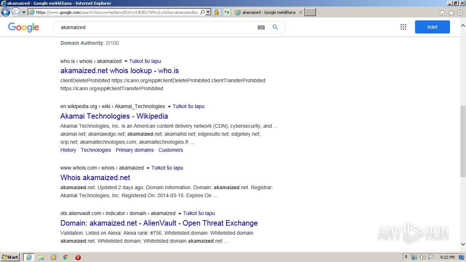
Task: Open the Windows Start menu
Action: [x=10, y=257]
